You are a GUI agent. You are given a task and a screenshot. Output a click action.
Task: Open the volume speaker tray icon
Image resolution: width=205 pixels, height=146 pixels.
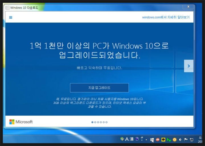pos(180,140)
